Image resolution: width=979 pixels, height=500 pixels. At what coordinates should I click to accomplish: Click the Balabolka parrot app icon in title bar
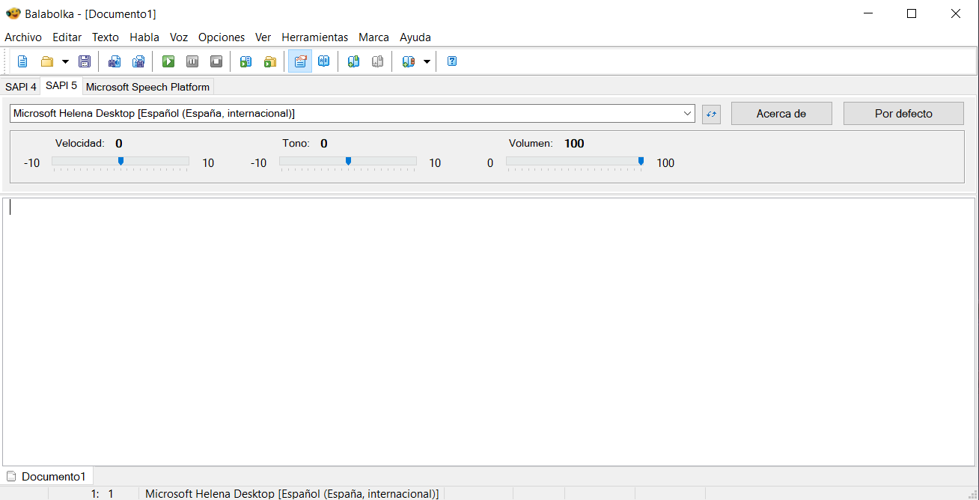pos(13,13)
